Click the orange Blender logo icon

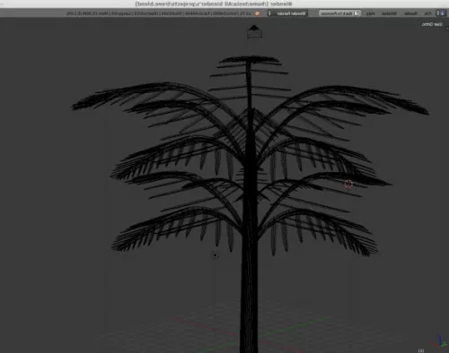(258, 13)
